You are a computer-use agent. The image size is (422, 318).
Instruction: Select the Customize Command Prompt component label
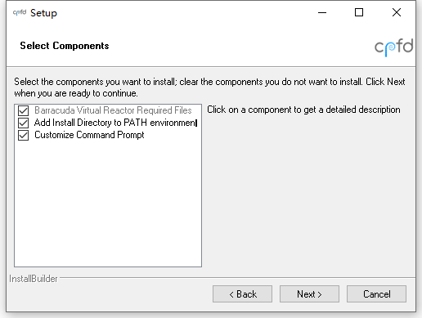click(89, 135)
